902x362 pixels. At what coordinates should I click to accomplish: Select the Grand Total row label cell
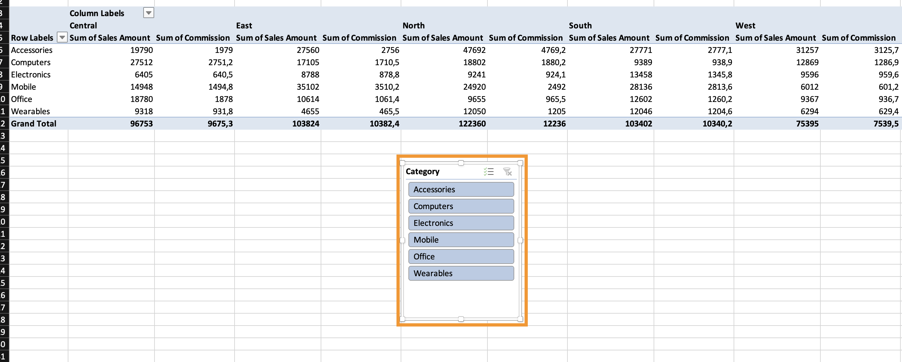tap(34, 124)
